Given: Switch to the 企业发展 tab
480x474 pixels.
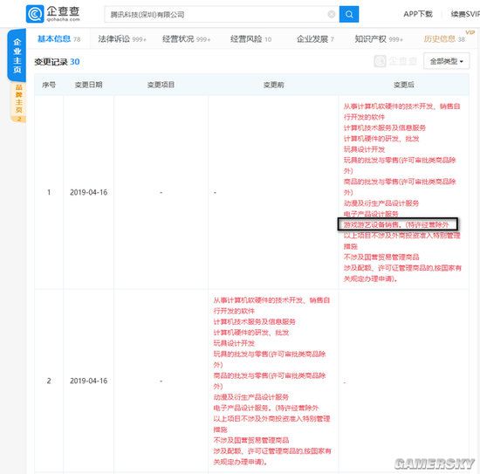Looking at the screenshot, I should (x=315, y=39).
